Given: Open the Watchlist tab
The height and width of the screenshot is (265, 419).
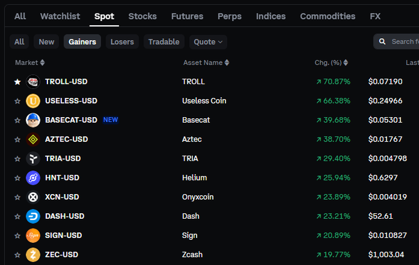Looking at the screenshot, I should click(x=60, y=16).
